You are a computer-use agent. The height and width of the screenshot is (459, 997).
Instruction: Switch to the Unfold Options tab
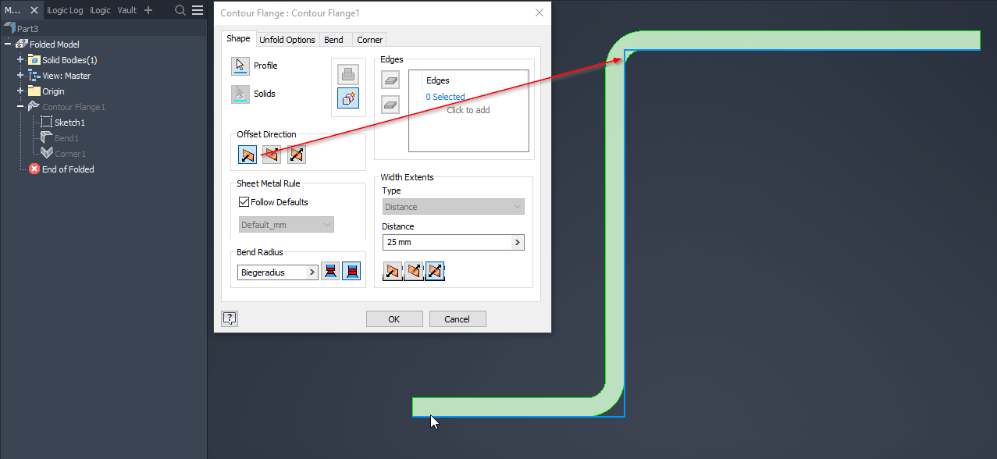[x=287, y=39]
